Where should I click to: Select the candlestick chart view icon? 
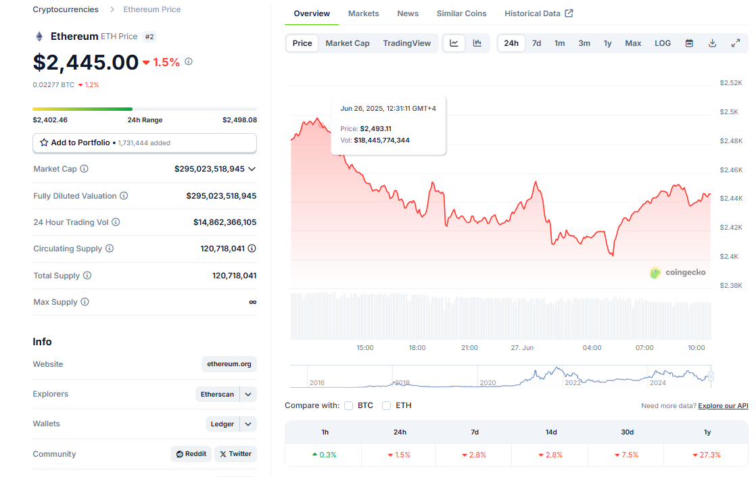point(477,43)
